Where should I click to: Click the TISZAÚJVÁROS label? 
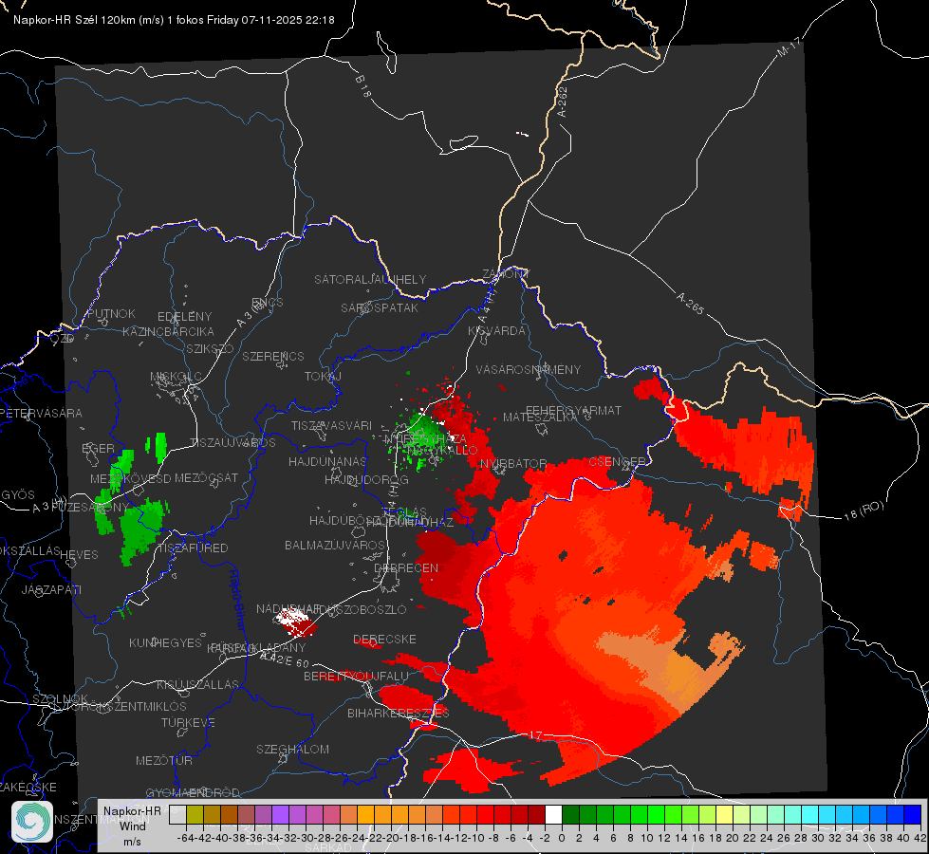(x=232, y=443)
